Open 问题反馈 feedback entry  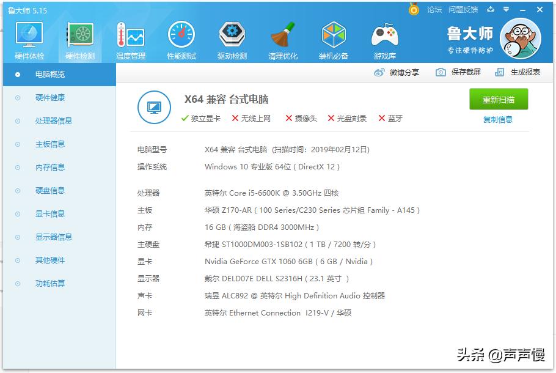[463, 10]
